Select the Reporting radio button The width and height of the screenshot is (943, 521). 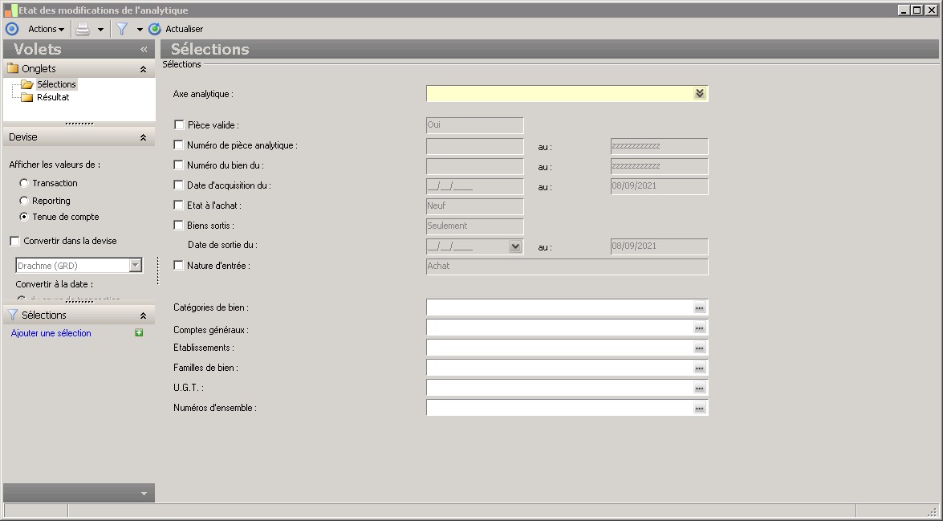pos(24,201)
